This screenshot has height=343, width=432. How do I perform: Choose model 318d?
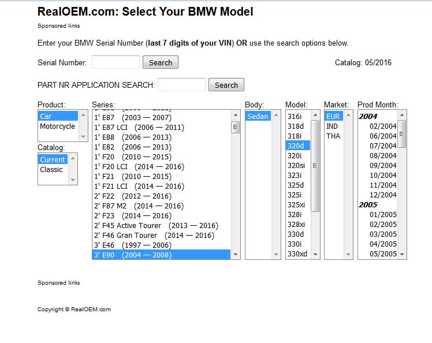[x=298, y=126]
